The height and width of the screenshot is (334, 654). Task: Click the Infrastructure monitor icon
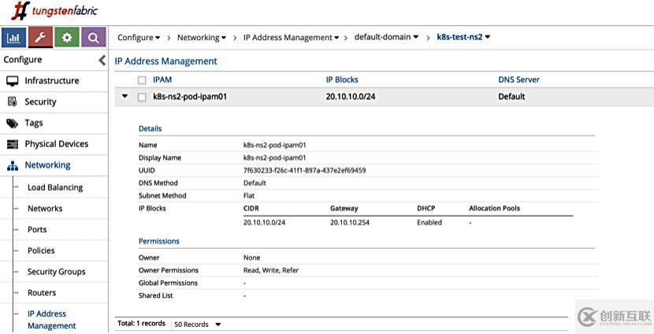[x=12, y=80]
